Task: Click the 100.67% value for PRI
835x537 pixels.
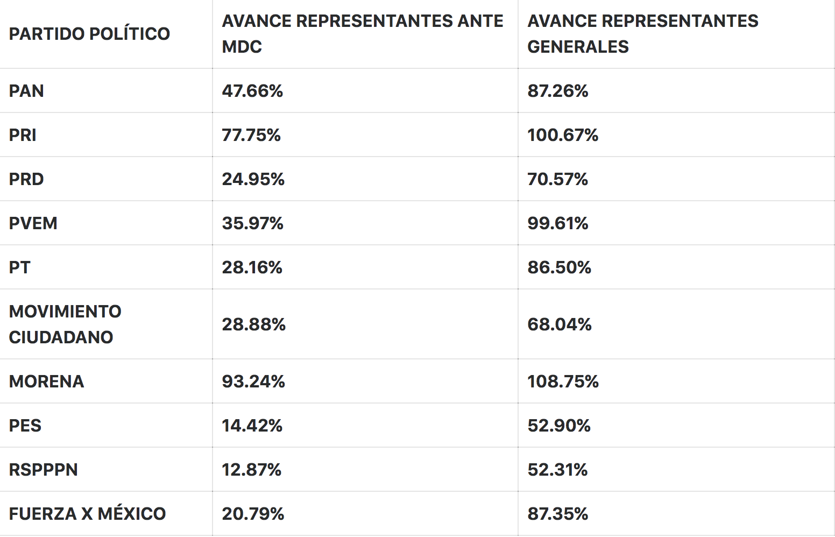Action: [563, 135]
